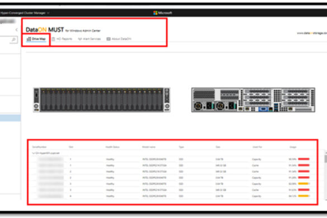Select the Drive Map tab
The image size is (327, 218).
point(36,39)
